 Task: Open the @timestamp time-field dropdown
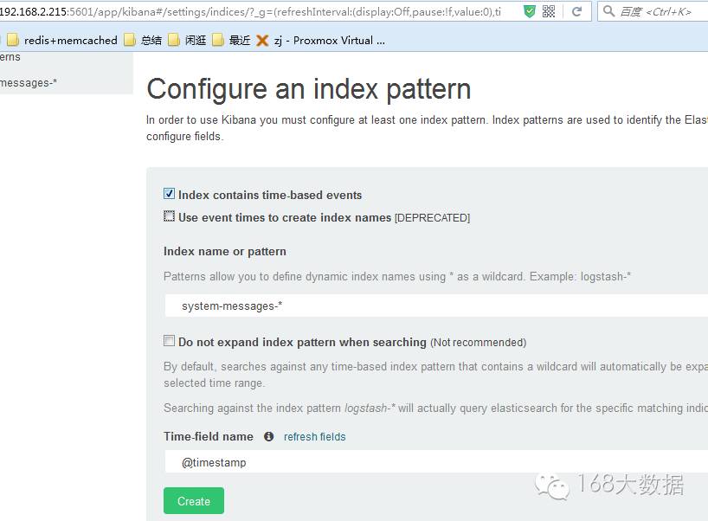pos(436,462)
